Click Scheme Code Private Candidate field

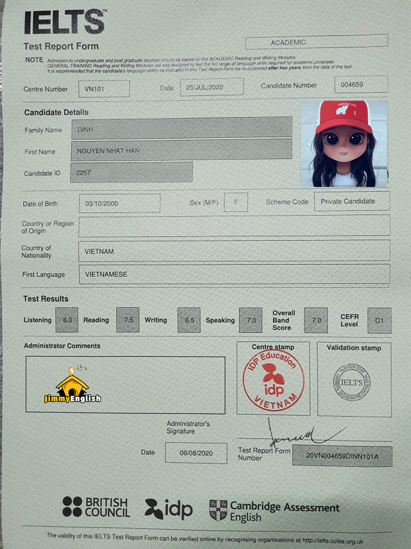tap(352, 201)
